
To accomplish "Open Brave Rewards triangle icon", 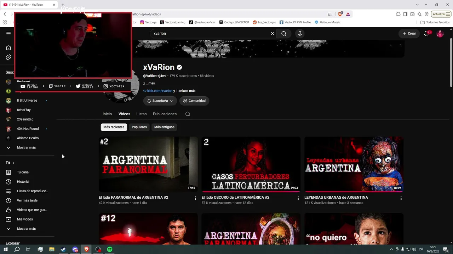I will [348, 14].
